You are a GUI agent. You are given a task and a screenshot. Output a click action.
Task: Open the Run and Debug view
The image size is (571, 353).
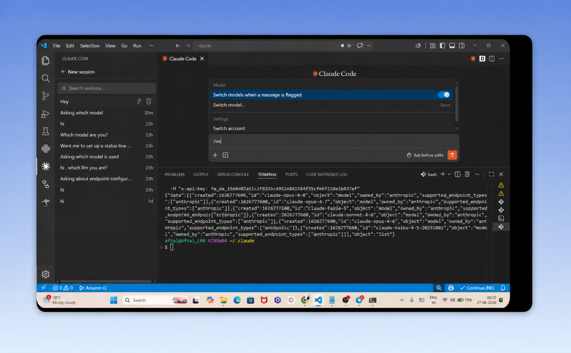[45, 114]
